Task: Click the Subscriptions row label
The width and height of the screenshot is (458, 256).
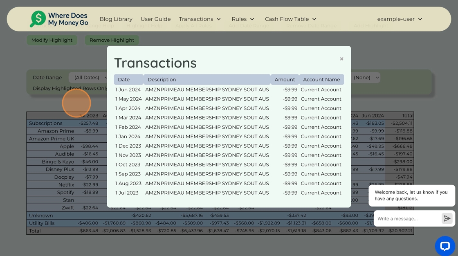Action: pyautogui.click(x=45, y=124)
